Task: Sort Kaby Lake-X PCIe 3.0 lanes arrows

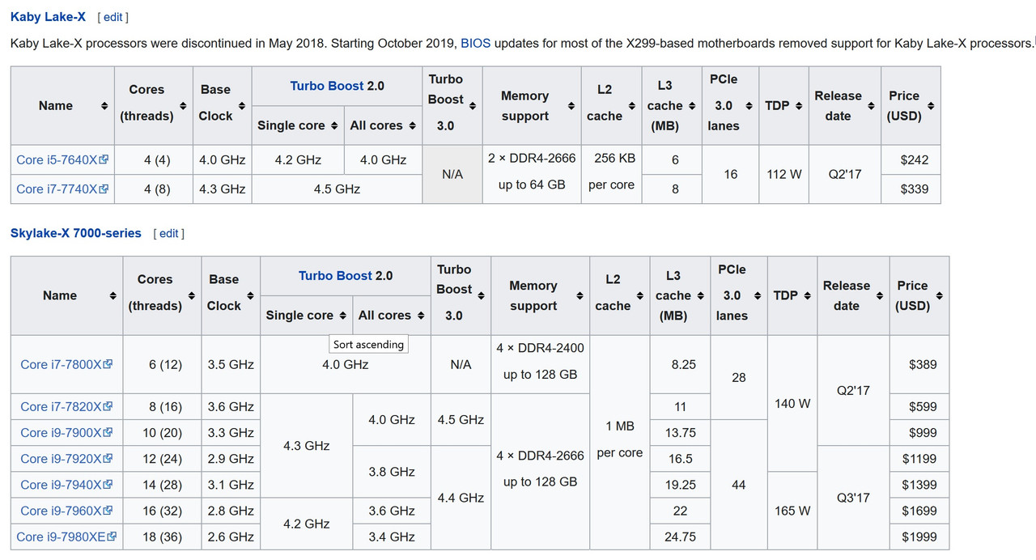Action: pyautogui.click(x=749, y=106)
